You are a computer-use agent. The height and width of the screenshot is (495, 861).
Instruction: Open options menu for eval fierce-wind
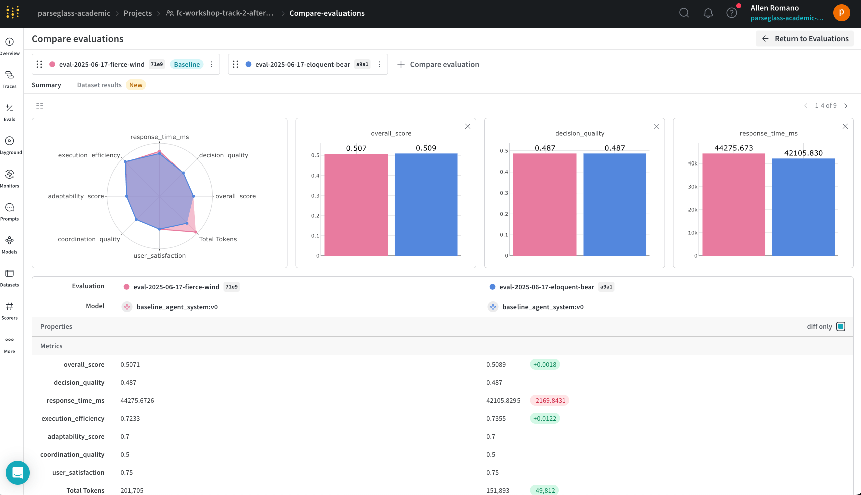211,64
